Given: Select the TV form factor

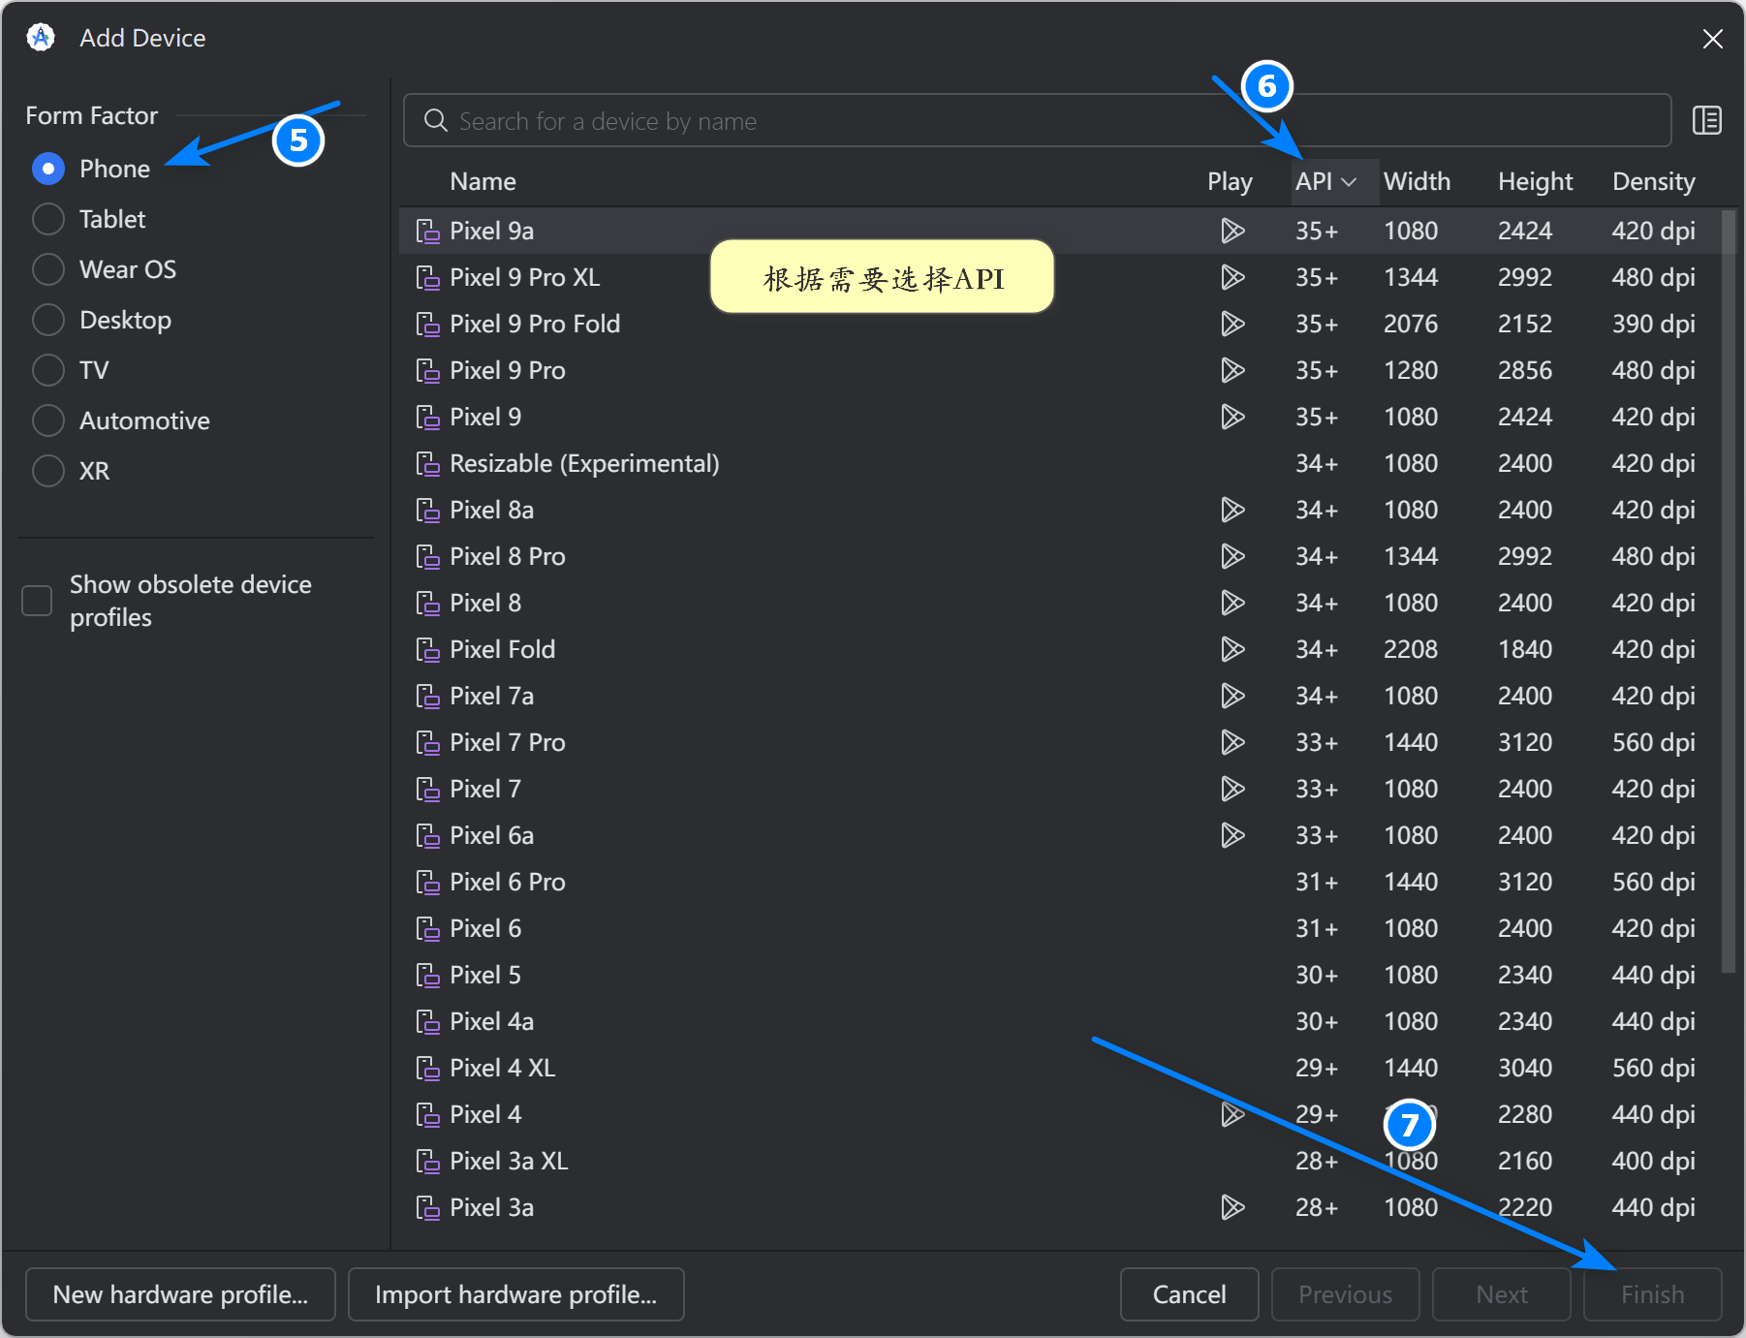Looking at the screenshot, I should [48, 370].
